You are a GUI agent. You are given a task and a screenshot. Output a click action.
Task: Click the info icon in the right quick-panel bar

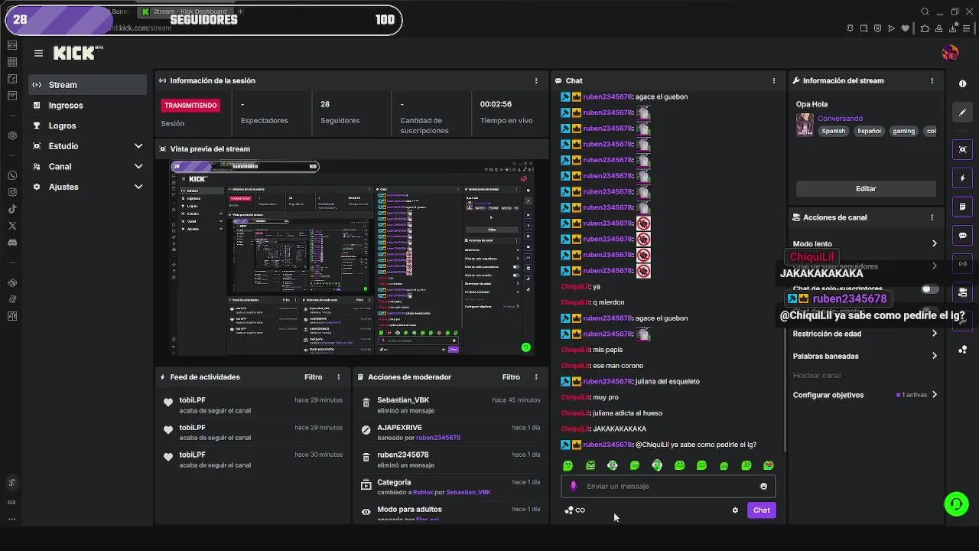(x=962, y=84)
